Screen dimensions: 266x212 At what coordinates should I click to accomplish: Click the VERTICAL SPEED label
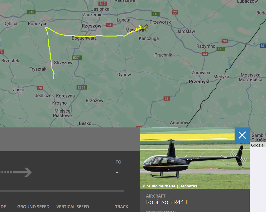pos(73,207)
